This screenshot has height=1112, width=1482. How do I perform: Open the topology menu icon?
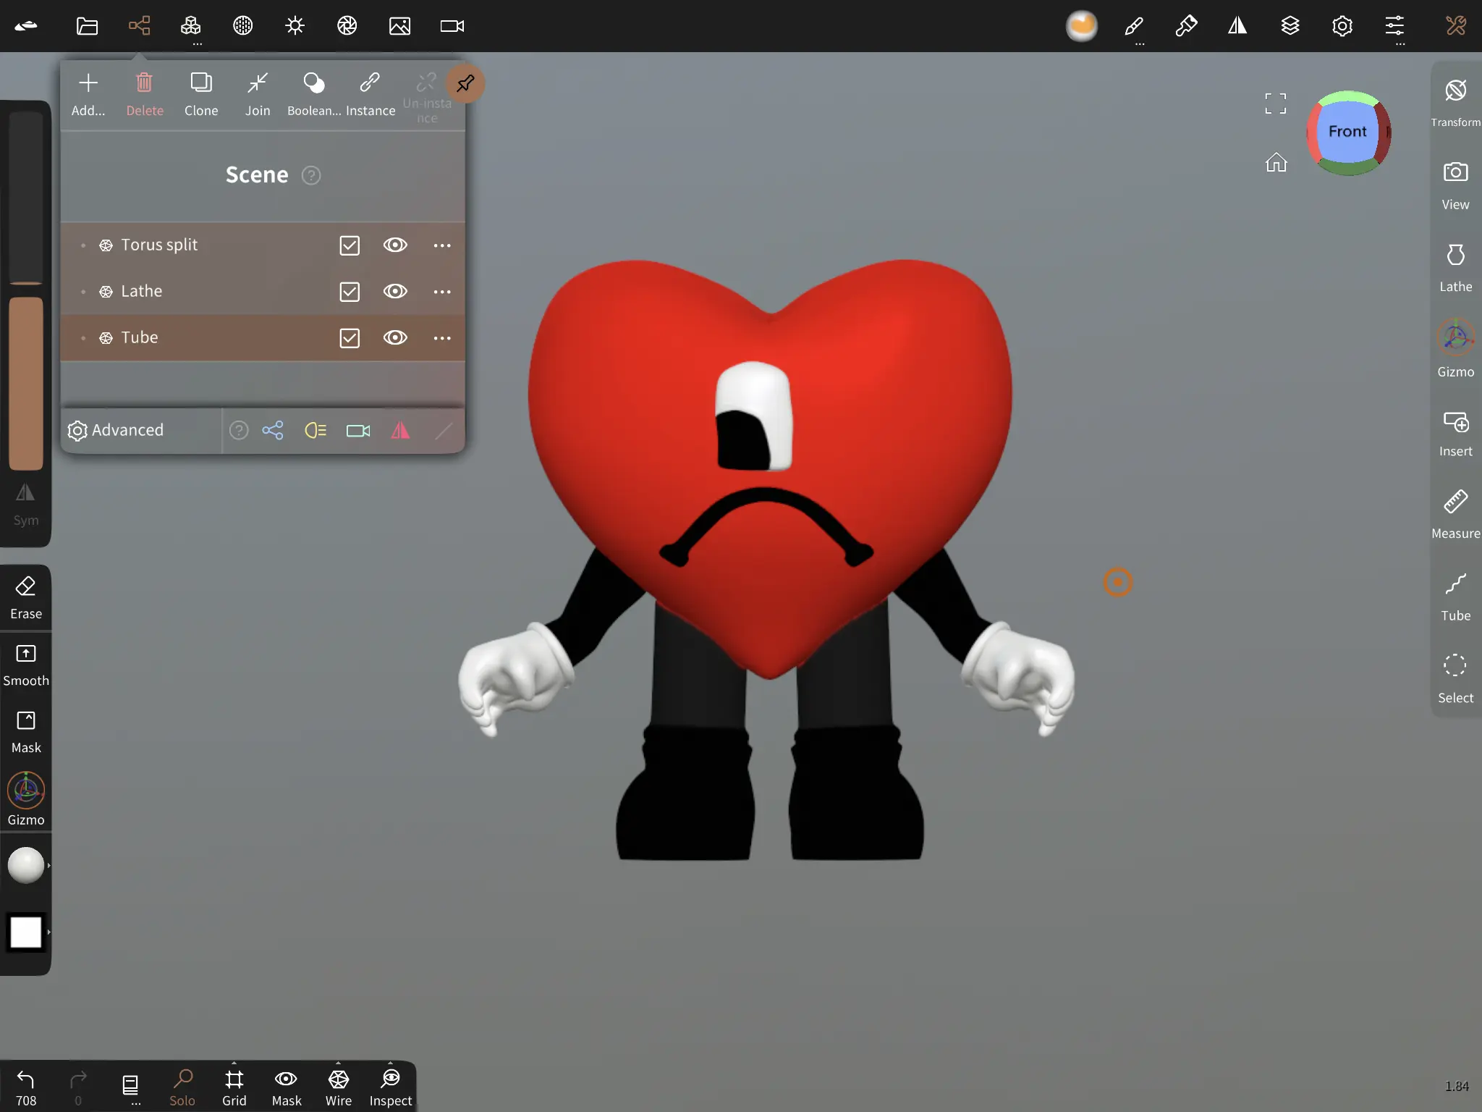(191, 26)
